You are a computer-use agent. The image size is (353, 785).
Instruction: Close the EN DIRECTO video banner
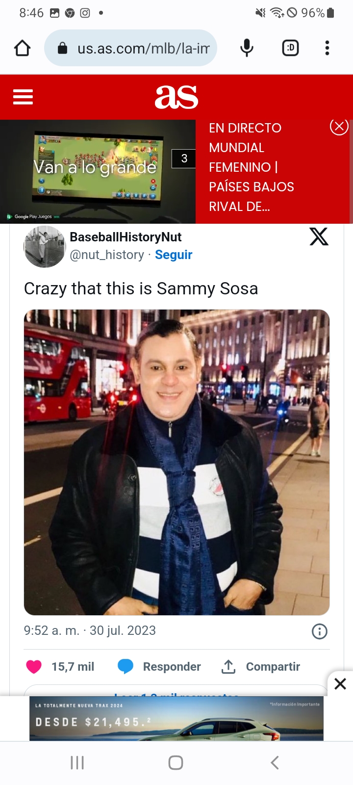[x=339, y=127]
